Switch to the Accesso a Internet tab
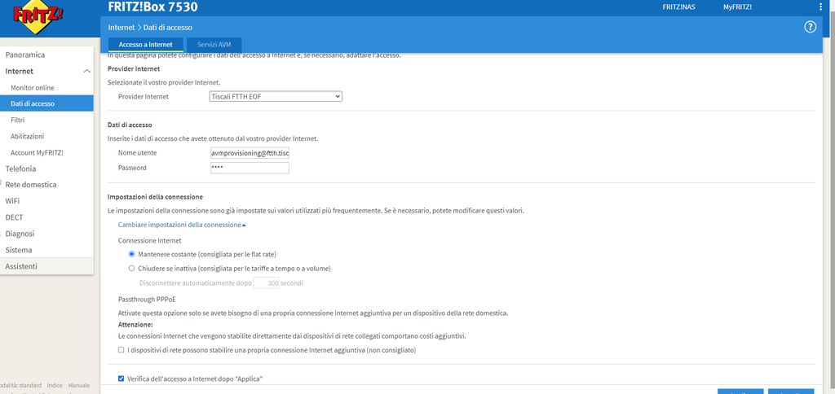Image resolution: width=835 pixels, height=394 pixels. [x=145, y=45]
